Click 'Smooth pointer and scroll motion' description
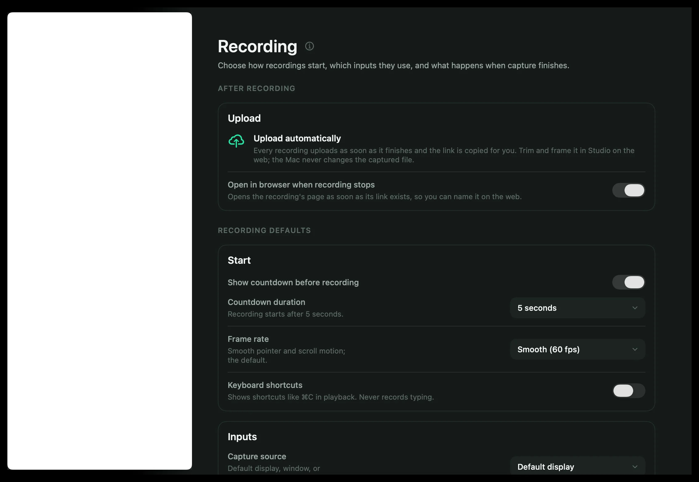Image resolution: width=699 pixels, height=482 pixels. [x=286, y=355]
